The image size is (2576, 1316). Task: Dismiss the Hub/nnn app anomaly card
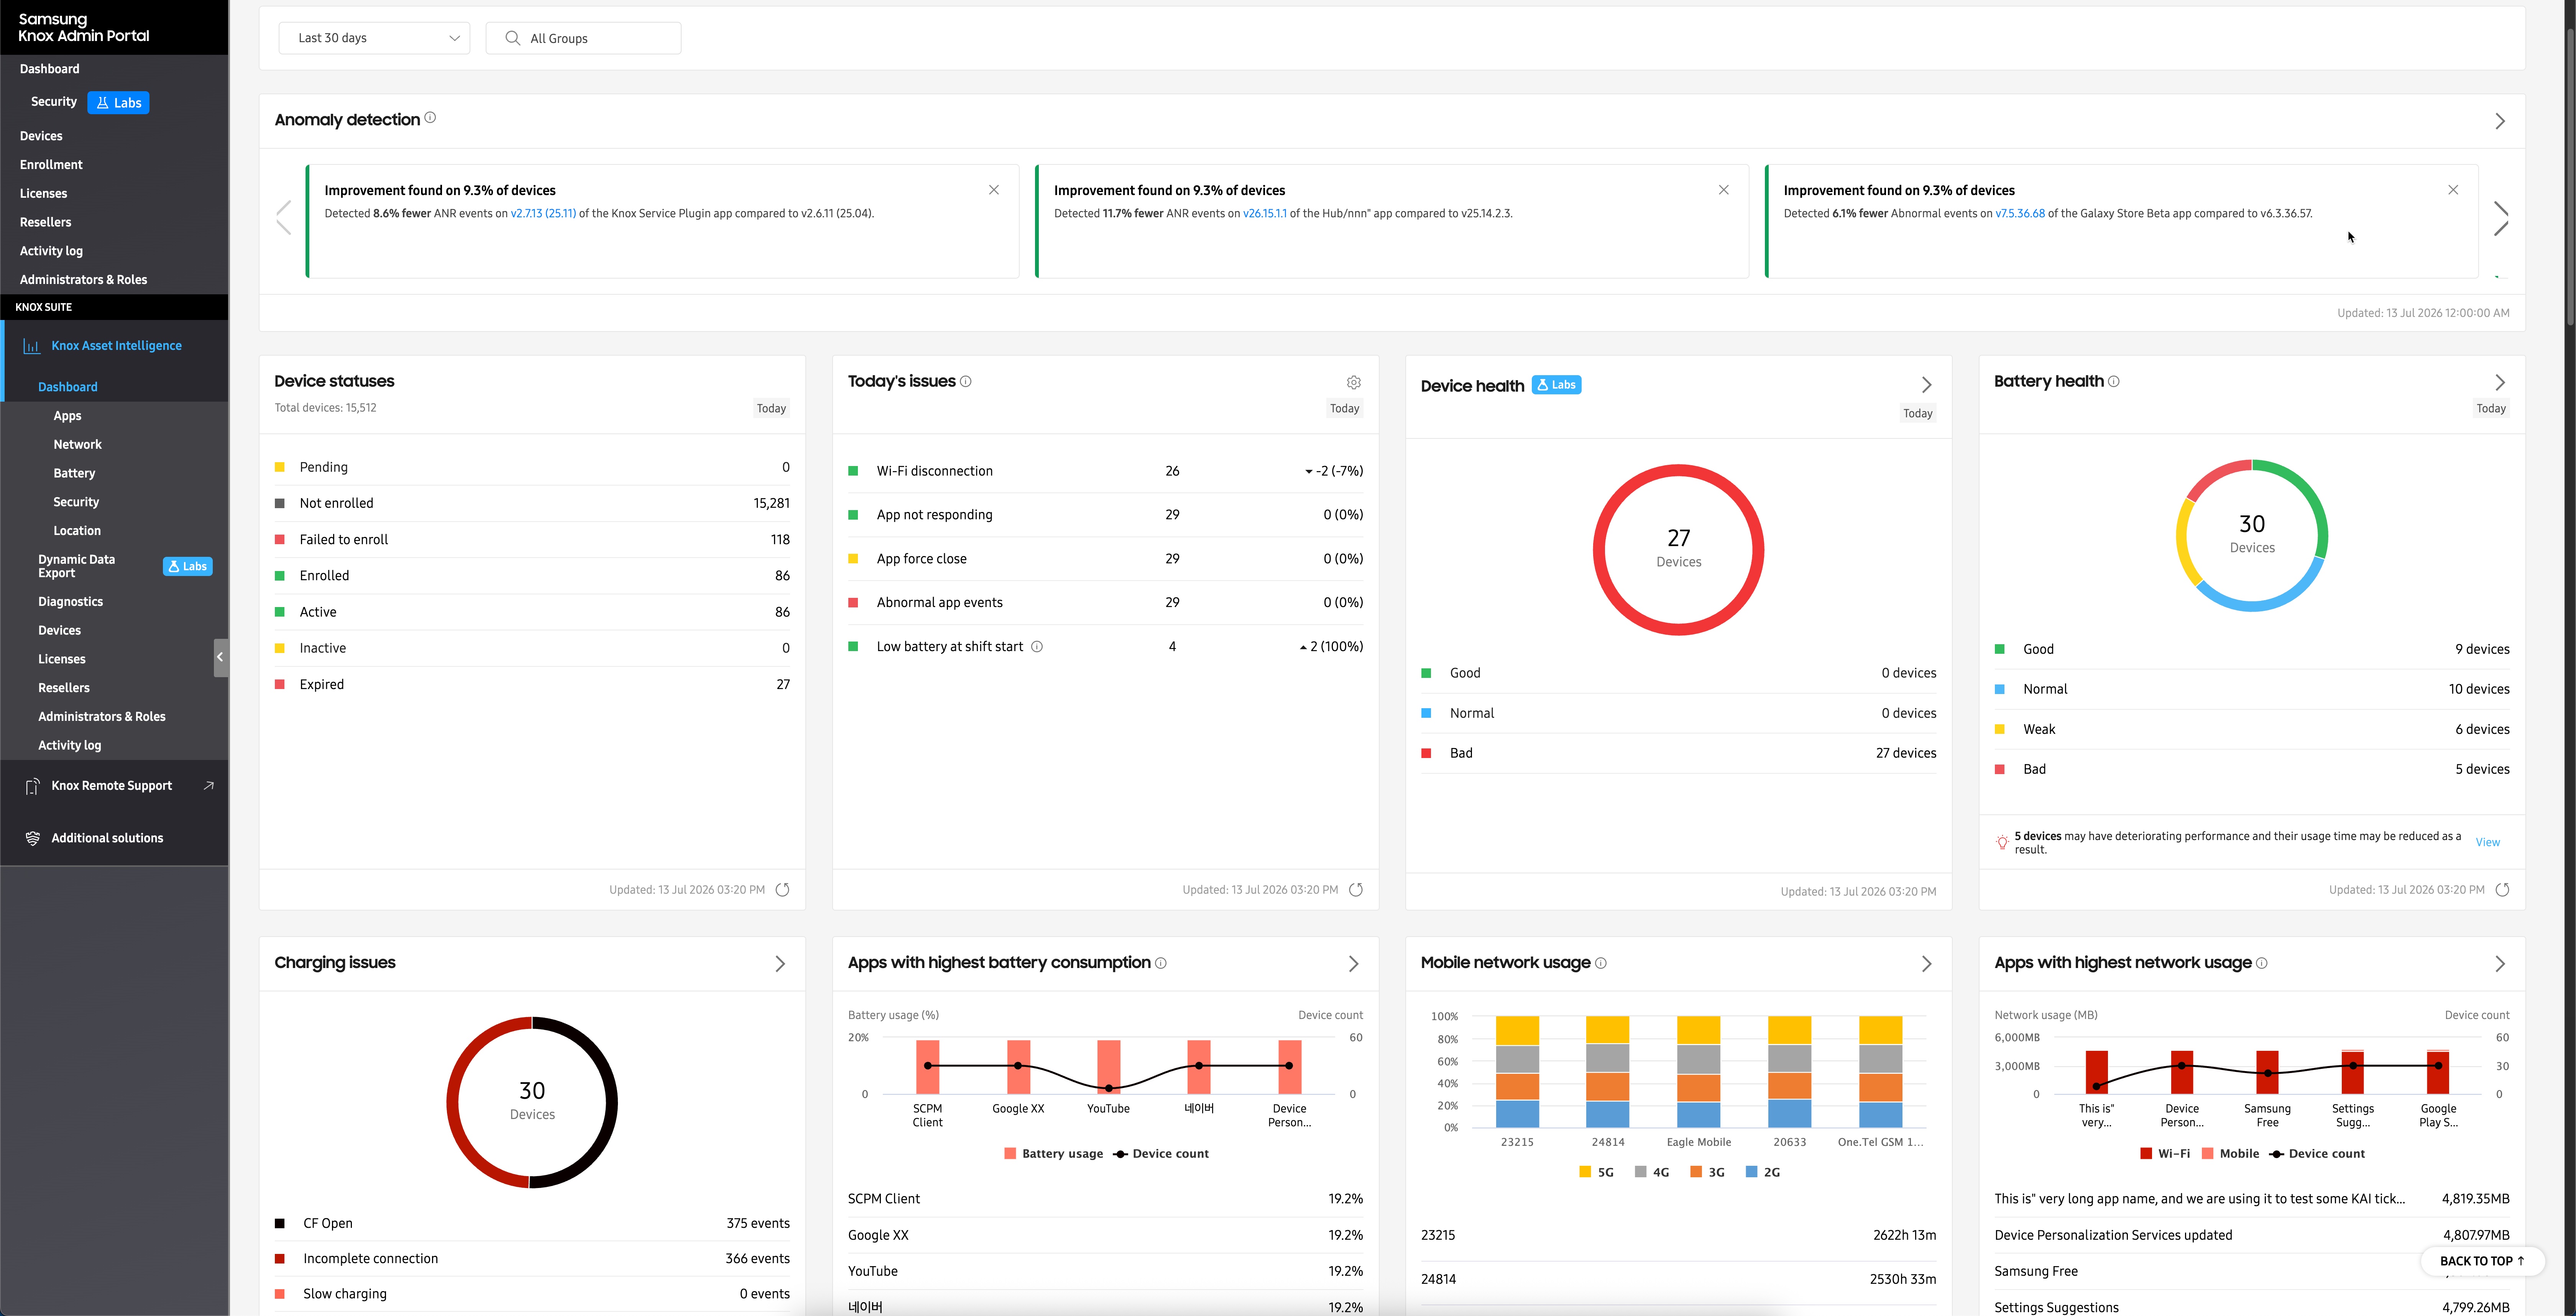1723,190
